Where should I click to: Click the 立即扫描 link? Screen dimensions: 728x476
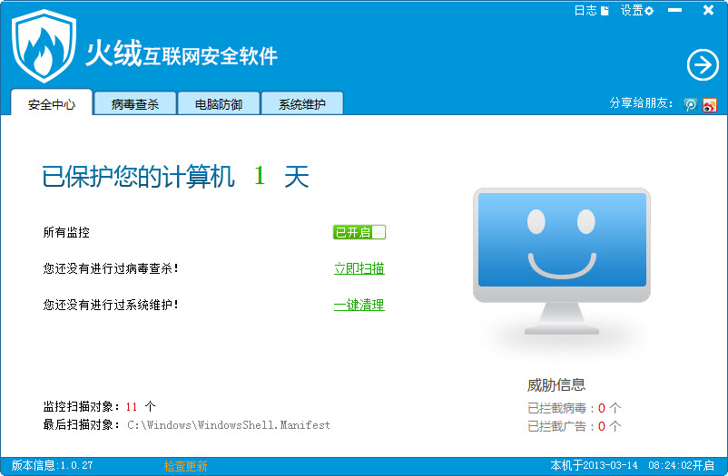pyautogui.click(x=359, y=268)
